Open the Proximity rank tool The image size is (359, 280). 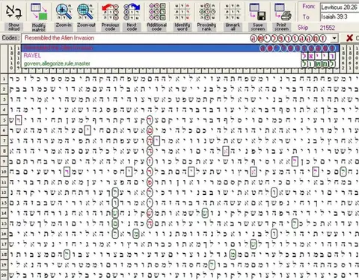point(206,12)
